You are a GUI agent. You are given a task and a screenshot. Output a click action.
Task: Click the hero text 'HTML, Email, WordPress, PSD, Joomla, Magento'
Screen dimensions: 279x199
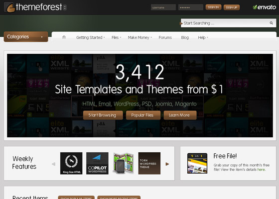[x=139, y=104]
